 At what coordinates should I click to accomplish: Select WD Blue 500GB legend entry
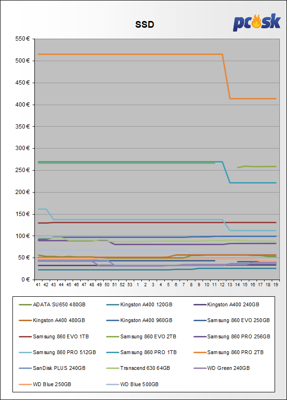point(132,384)
